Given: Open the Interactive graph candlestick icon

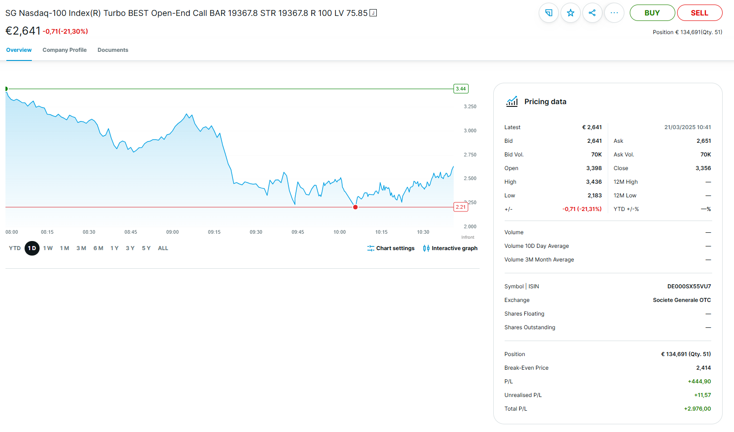Looking at the screenshot, I should [426, 248].
